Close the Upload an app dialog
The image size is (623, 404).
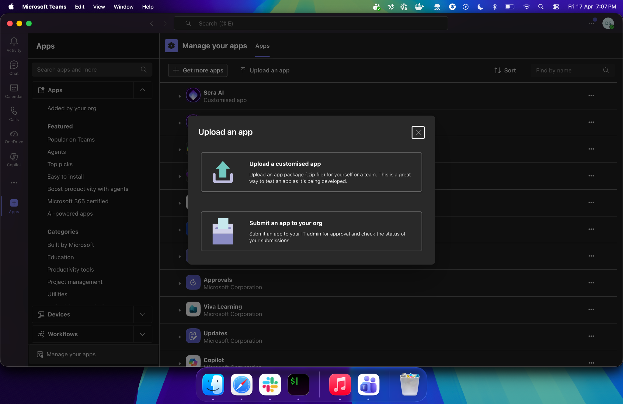coord(418,132)
